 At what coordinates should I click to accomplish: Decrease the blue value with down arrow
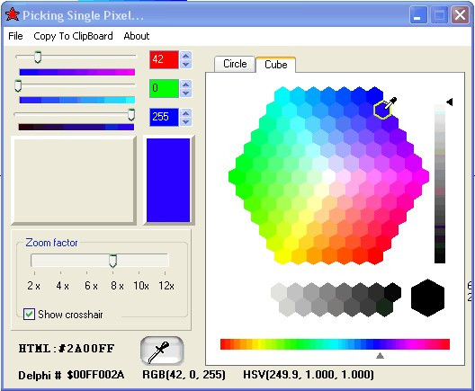(x=186, y=122)
